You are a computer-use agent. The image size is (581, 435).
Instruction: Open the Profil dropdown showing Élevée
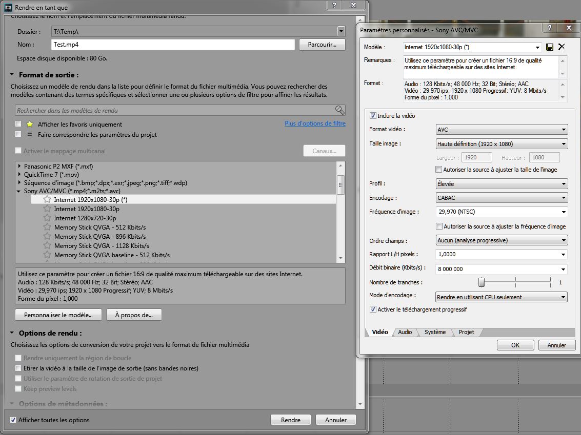(501, 184)
